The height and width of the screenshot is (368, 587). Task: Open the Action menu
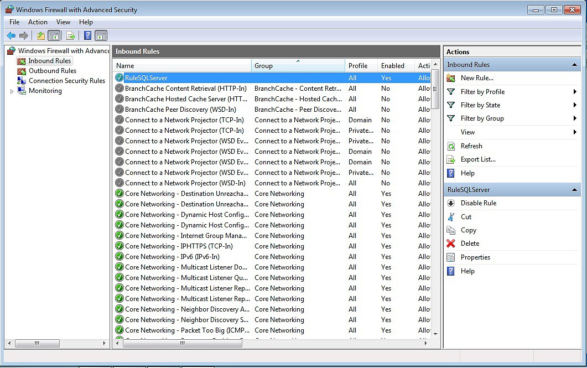38,22
